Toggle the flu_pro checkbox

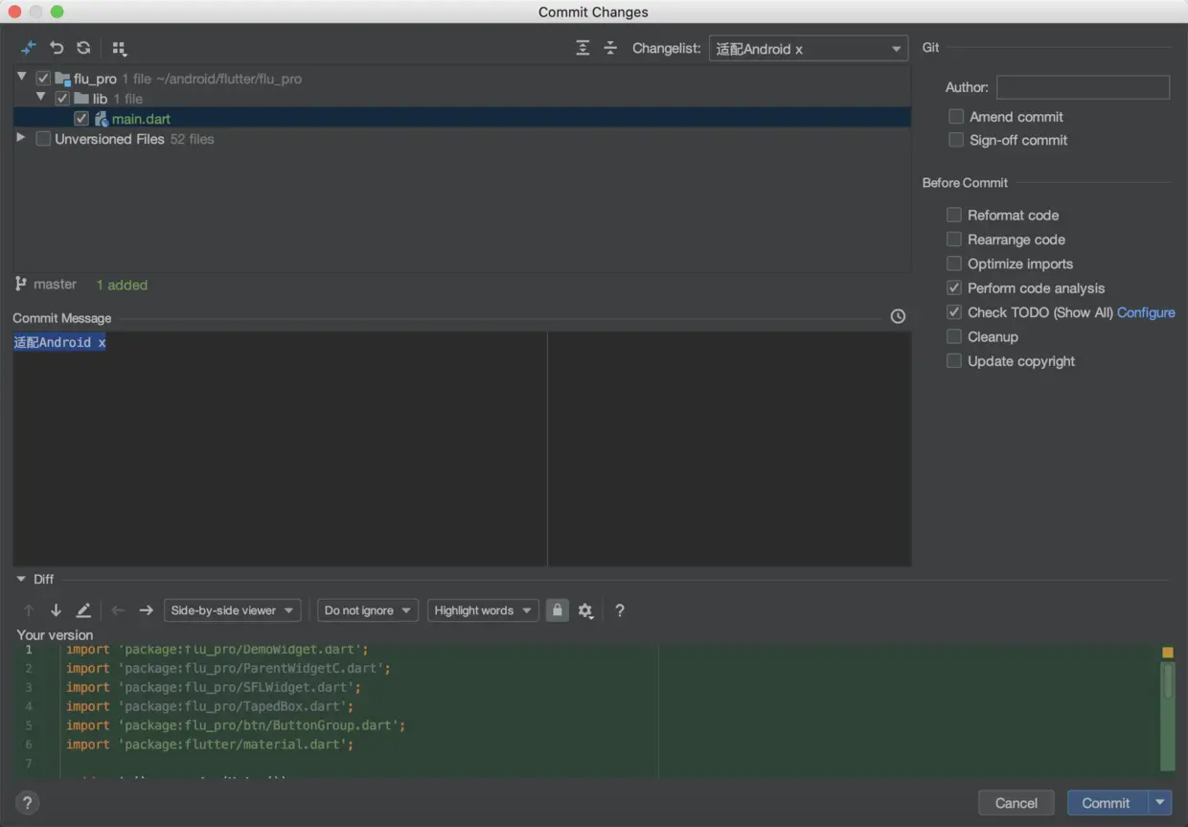tap(43, 79)
